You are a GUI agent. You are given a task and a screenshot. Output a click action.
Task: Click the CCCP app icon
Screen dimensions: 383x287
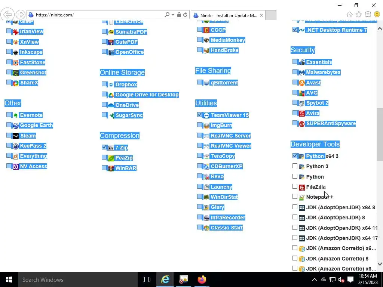[206, 30]
